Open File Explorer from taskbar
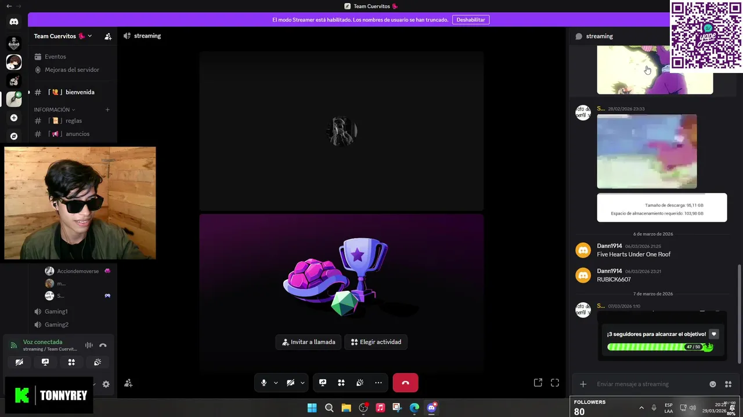743x417 pixels. pos(346,408)
